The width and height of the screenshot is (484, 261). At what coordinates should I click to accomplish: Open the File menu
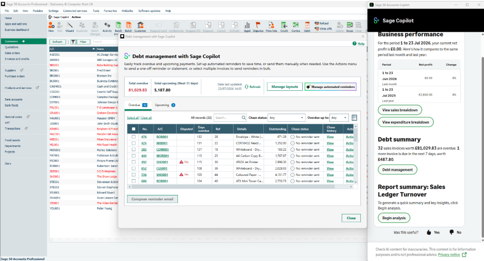pyautogui.click(x=7, y=11)
